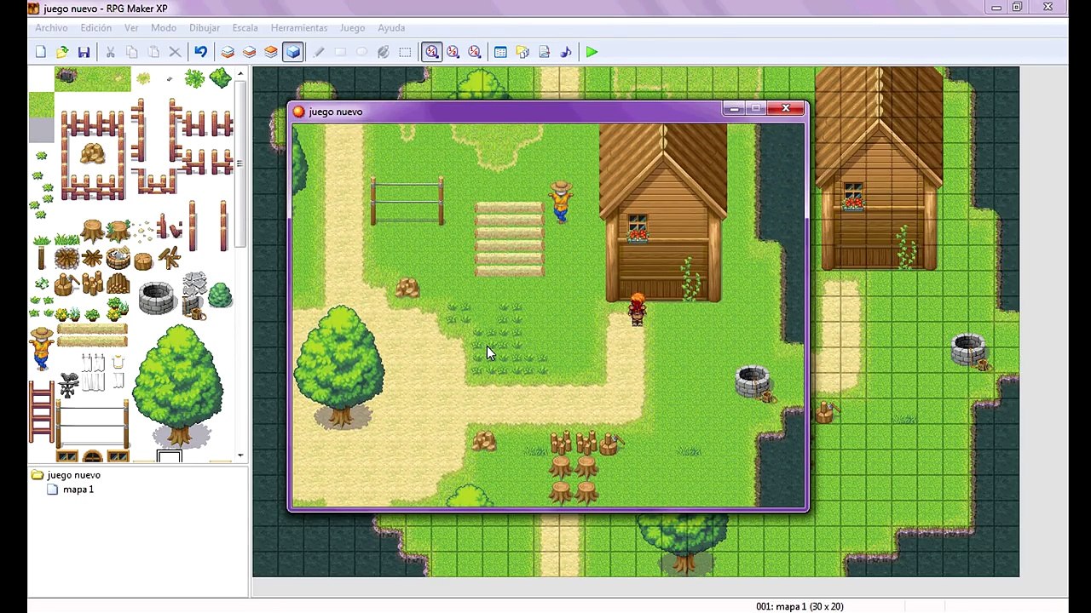Select Layer 1 editing mode icon
Screen dimensions: 1091x613
228,52
